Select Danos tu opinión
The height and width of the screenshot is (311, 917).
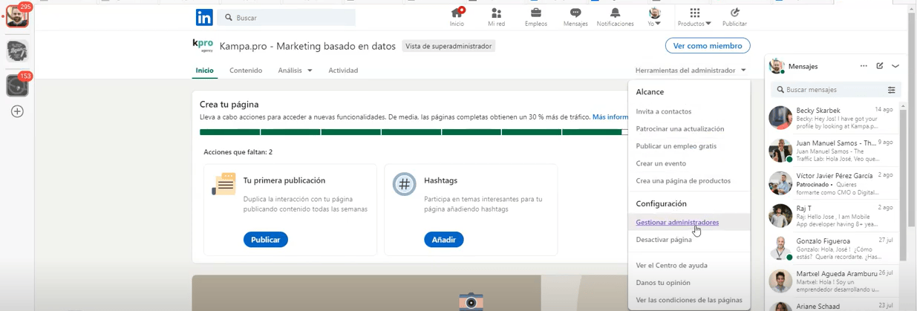coord(663,283)
